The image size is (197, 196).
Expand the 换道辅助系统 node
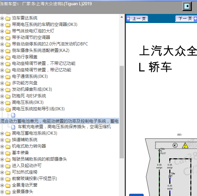click(2, 140)
